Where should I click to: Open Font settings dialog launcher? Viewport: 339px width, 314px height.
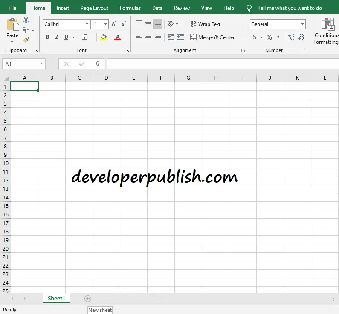coord(127,50)
